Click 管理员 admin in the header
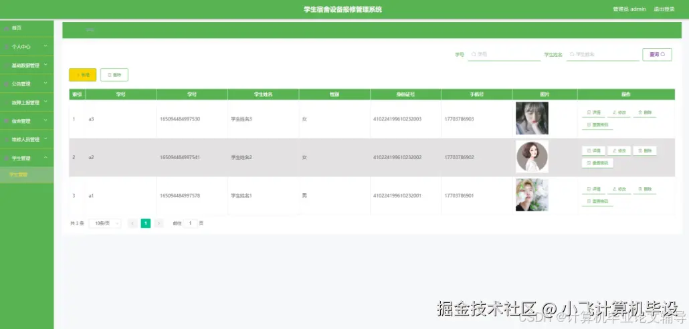 [x=629, y=9]
